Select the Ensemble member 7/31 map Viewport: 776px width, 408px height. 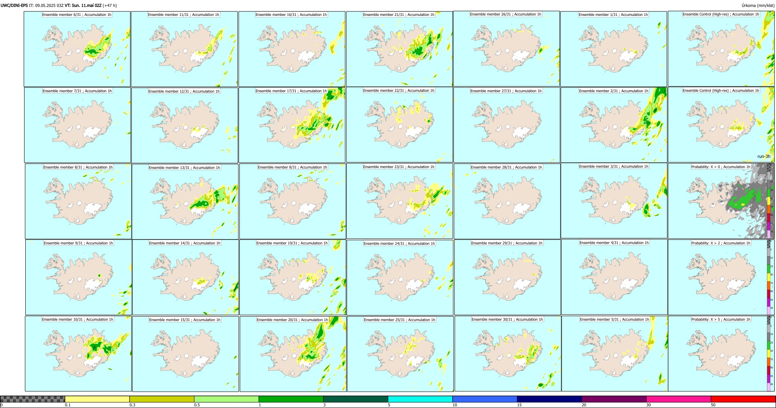click(x=78, y=125)
